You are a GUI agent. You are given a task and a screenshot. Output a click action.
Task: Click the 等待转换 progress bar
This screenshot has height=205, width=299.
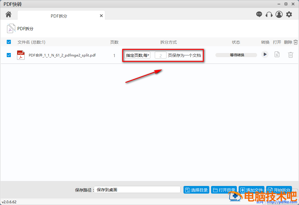coord(236,55)
